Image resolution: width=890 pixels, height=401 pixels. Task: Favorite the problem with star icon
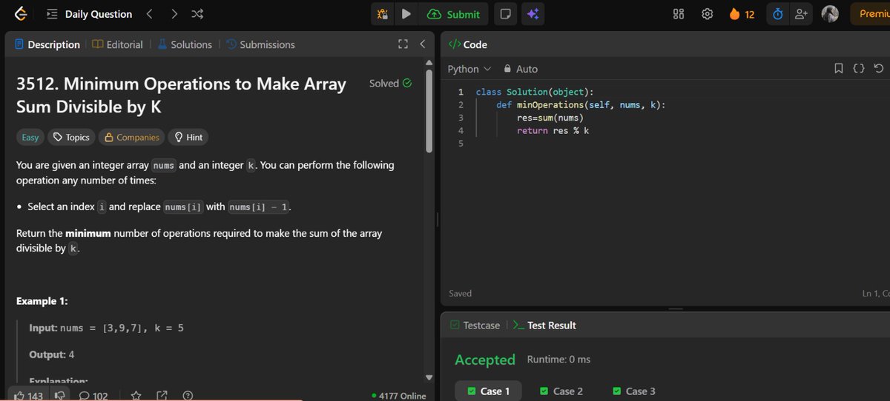tap(136, 396)
